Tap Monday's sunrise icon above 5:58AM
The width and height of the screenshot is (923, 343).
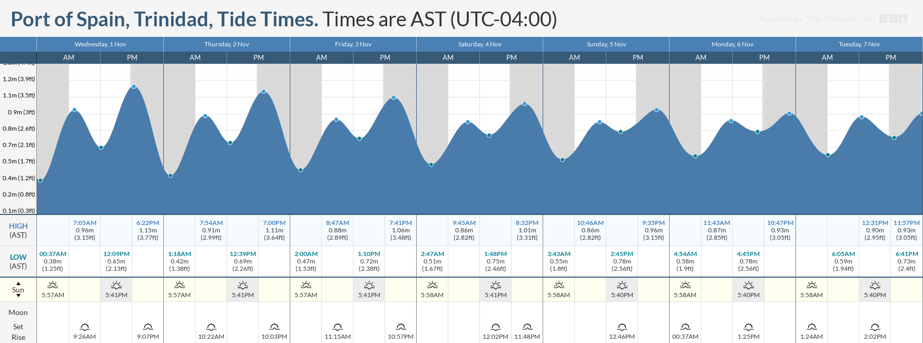[685, 285]
